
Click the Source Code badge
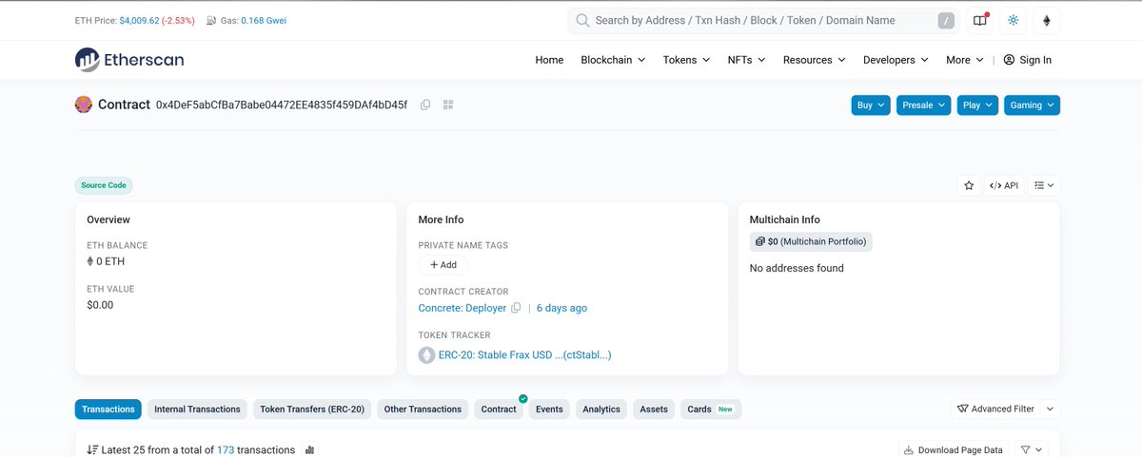pos(104,185)
